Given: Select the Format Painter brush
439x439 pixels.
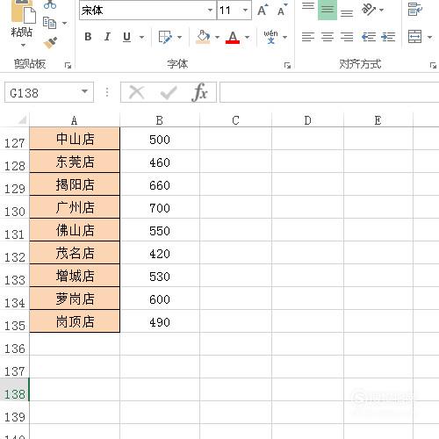Looking at the screenshot, I should [50, 42].
